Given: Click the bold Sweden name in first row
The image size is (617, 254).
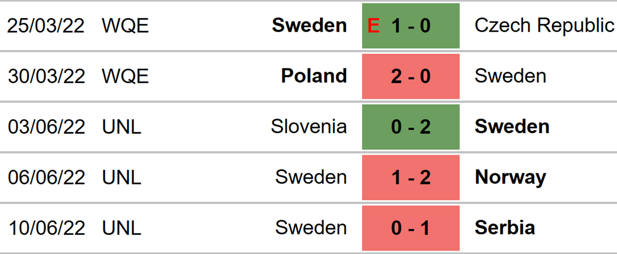Looking at the screenshot, I should click(309, 26).
